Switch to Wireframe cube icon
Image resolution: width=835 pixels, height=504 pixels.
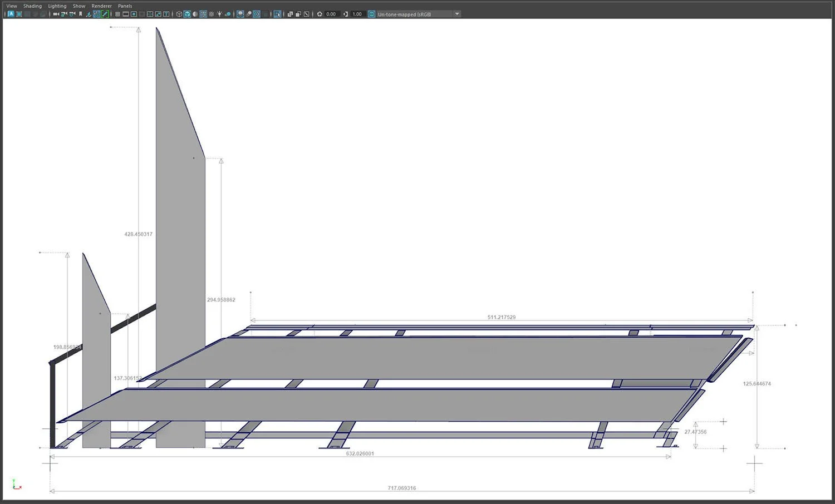(x=179, y=14)
